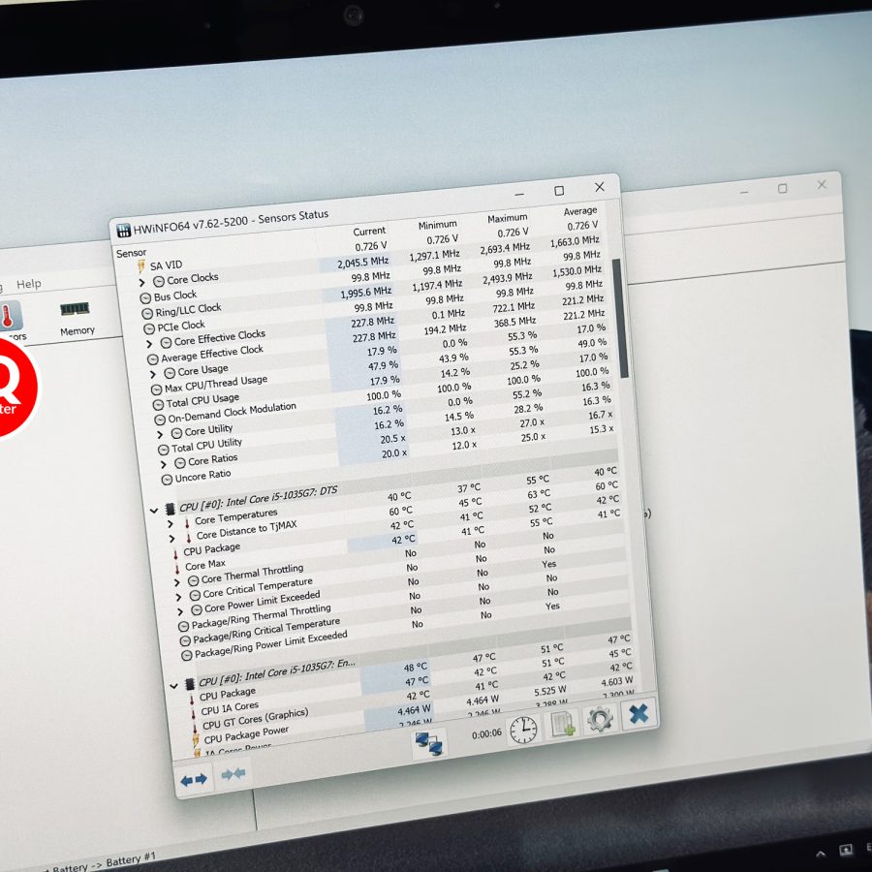Click the Total CPU Utility sensor icon

pyautogui.click(x=164, y=450)
